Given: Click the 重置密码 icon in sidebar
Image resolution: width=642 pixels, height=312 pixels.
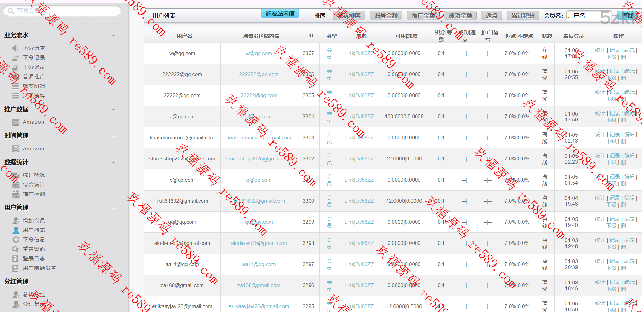Looking at the screenshot, I should (16, 249).
